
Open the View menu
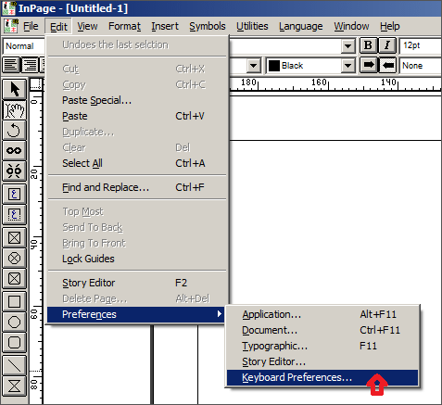point(87,26)
